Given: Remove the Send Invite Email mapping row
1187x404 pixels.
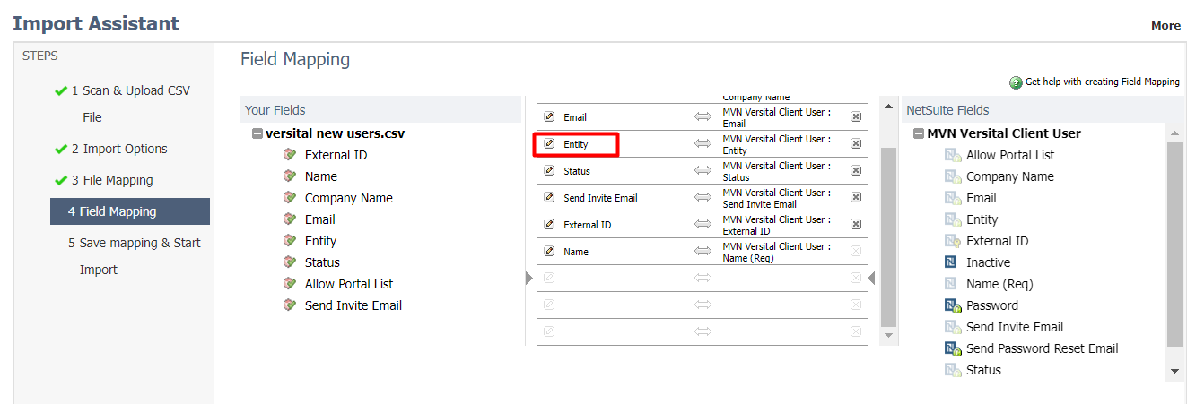Looking at the screenshot, I should pos(856,198).
